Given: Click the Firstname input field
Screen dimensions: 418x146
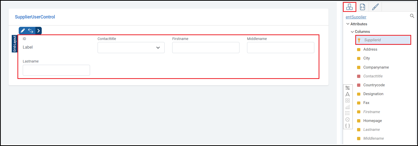Looking at the screenshot, I should tap(206, 48).
